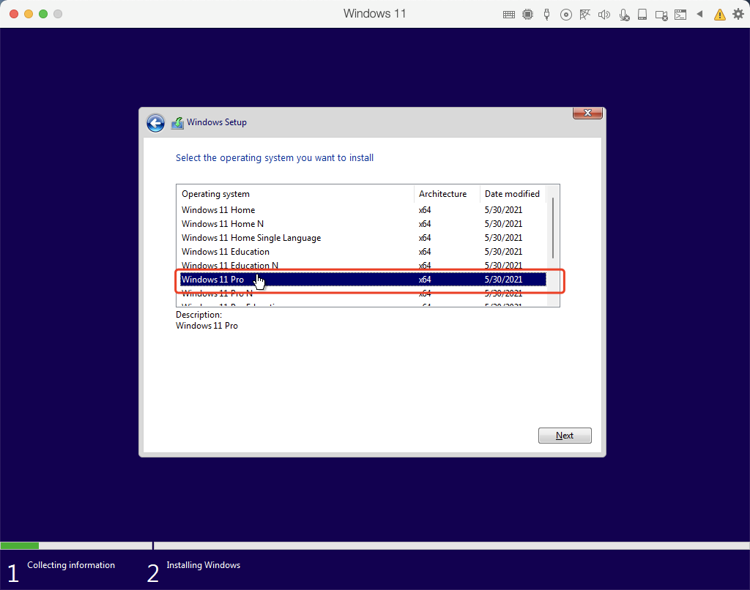Close the Windows Setup dialog

coord(587,113)
